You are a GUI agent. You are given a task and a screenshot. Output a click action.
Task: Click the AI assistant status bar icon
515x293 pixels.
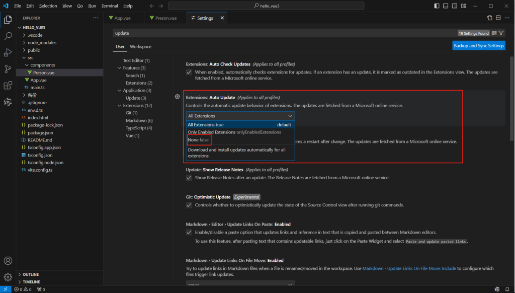497,289
